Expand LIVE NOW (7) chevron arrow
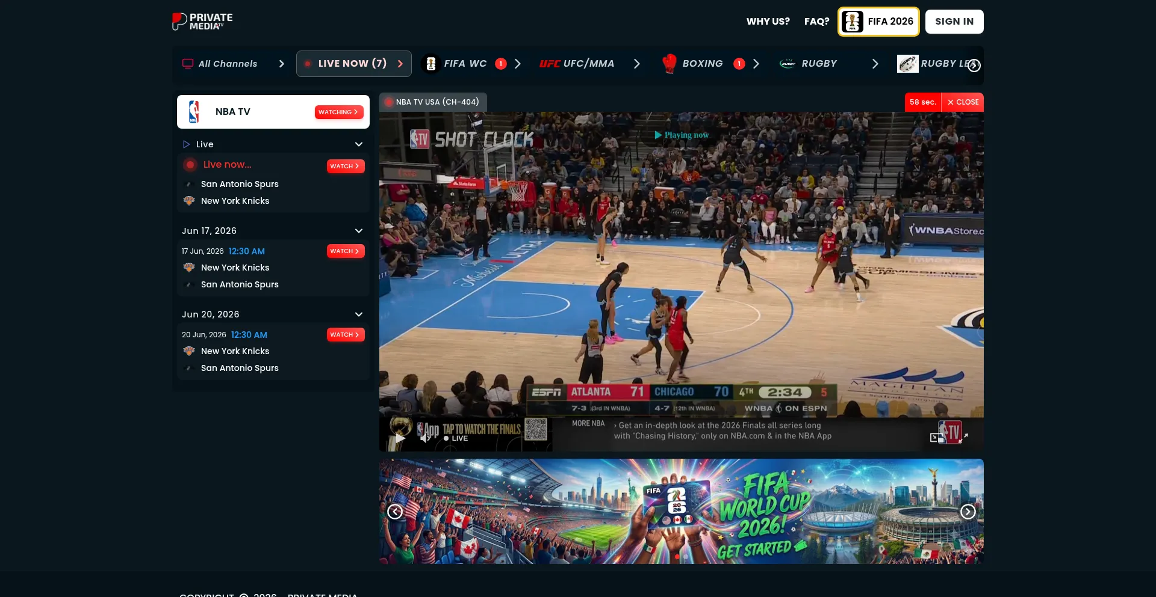Image resolution: width=1156 pixels, height=597 pixels. click(400, 64)
